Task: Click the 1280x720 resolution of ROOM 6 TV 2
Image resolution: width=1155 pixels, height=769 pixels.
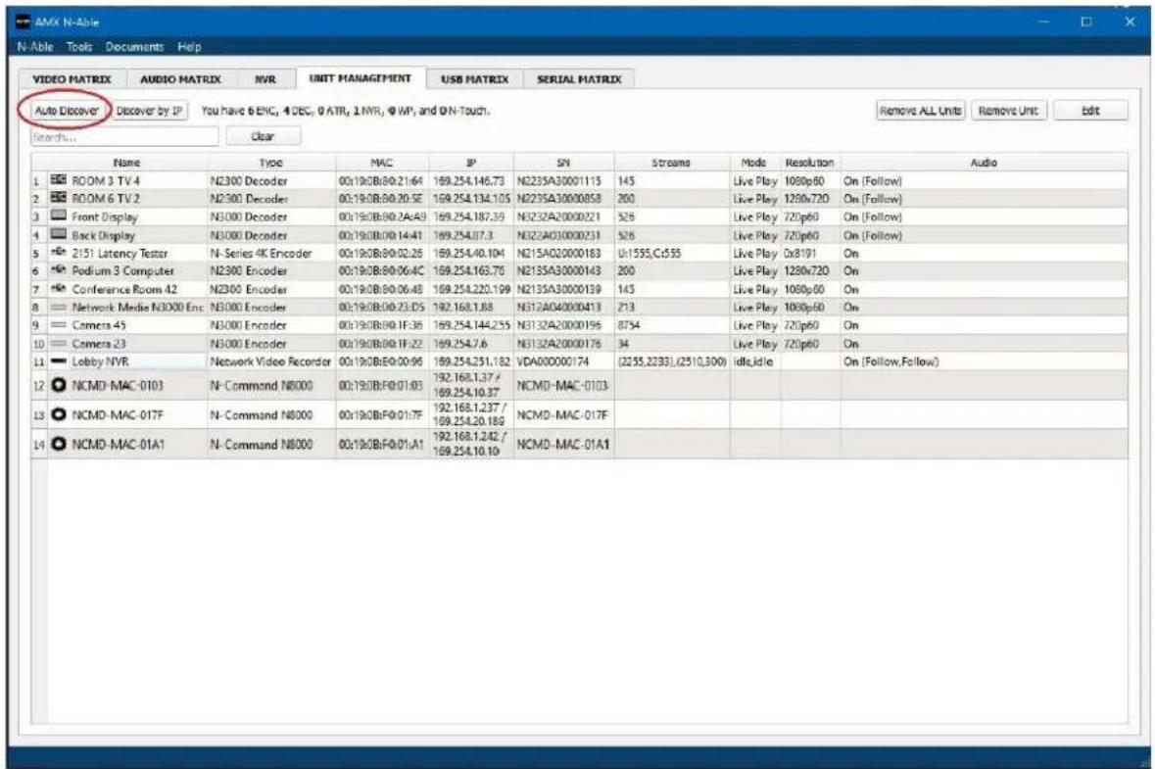Action: tap(810, 198)
